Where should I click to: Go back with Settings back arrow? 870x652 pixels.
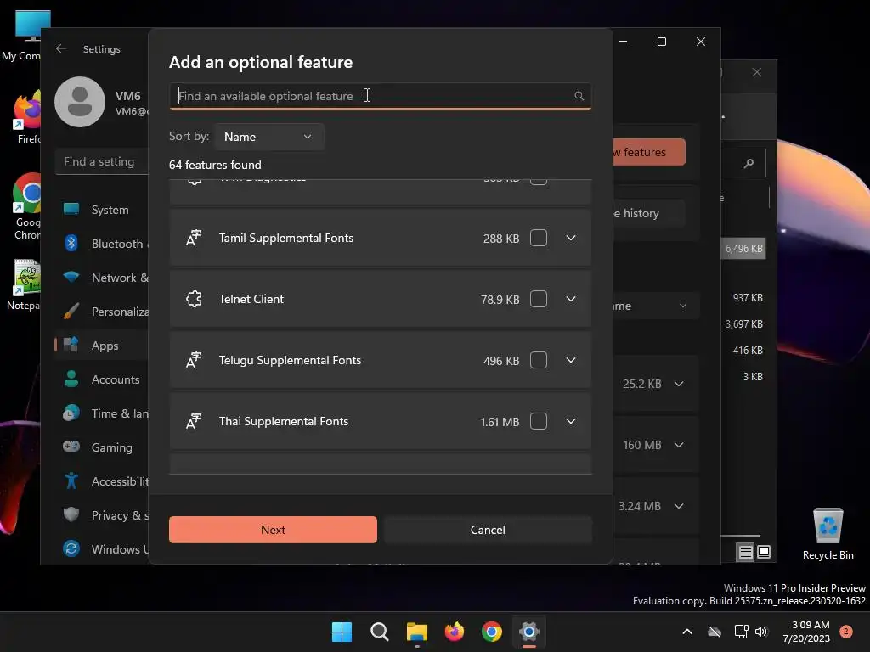[x=61, y=48]
